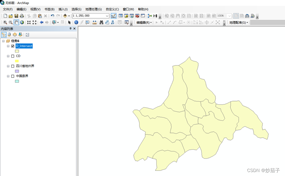Open the 书签(B) menu
This screenshot has width=285, height=176.
coord(49,9)
